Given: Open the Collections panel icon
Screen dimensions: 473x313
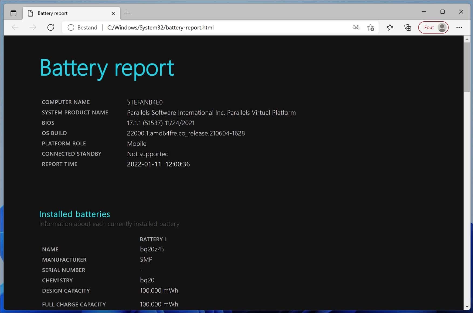Looking at the screenshot, I should [x=407, y=27].
